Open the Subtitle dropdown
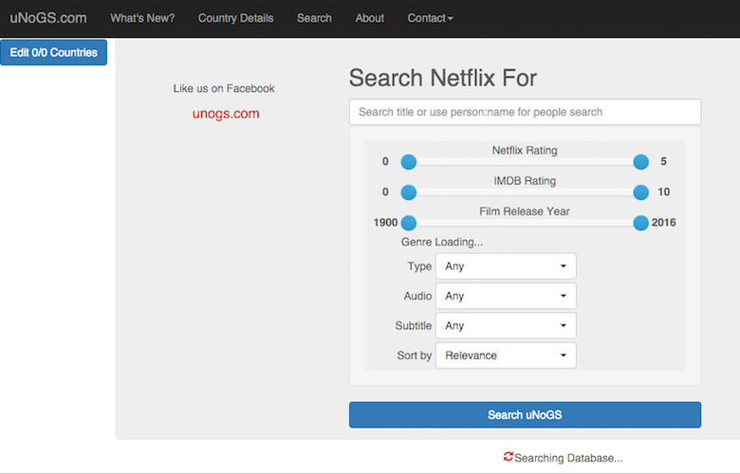 (506, 325)
